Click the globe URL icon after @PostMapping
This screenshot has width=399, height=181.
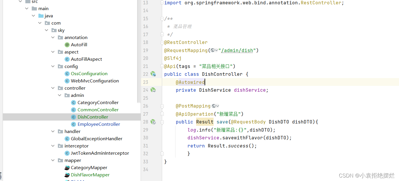point(214,106)
